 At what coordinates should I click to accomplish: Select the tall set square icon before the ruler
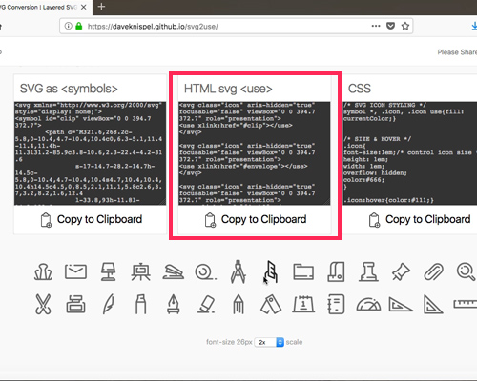pyautogui.click(x=433, y=304)
